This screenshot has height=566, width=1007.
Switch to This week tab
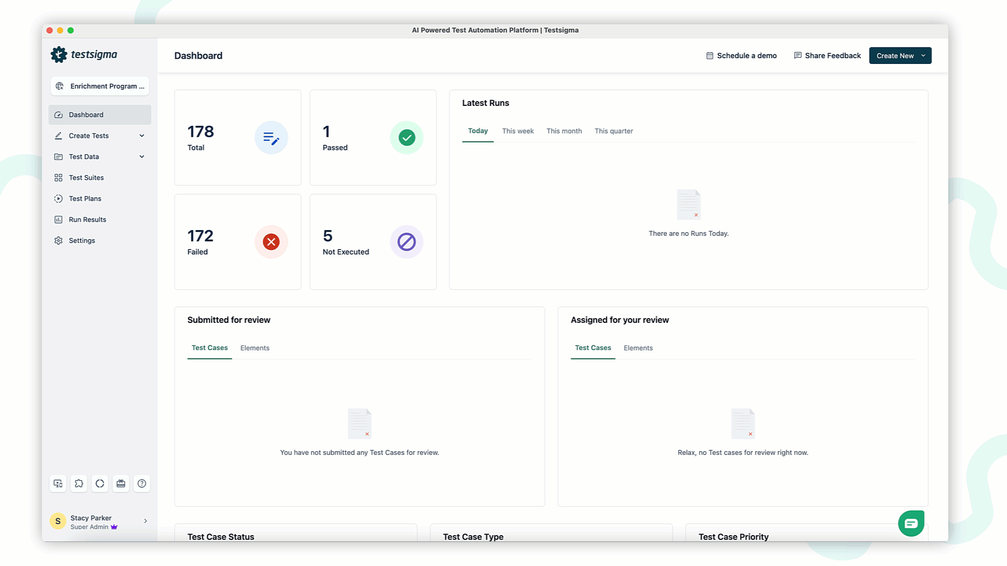(x=518, y=131)
